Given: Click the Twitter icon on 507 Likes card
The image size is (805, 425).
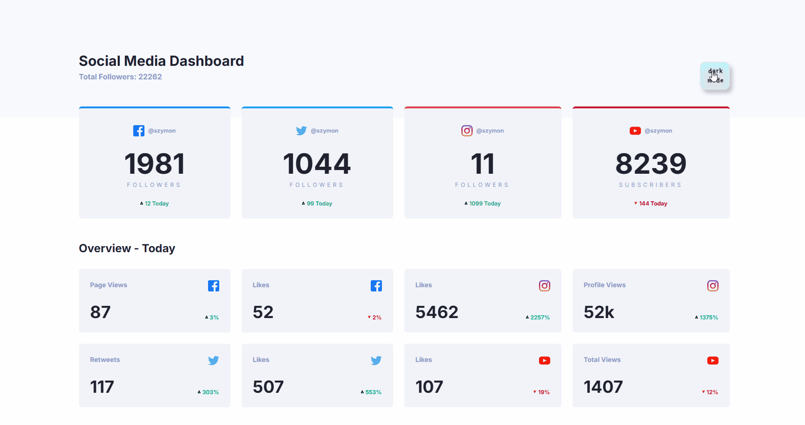Looking at the screenshot, I should tap(376, 361).
